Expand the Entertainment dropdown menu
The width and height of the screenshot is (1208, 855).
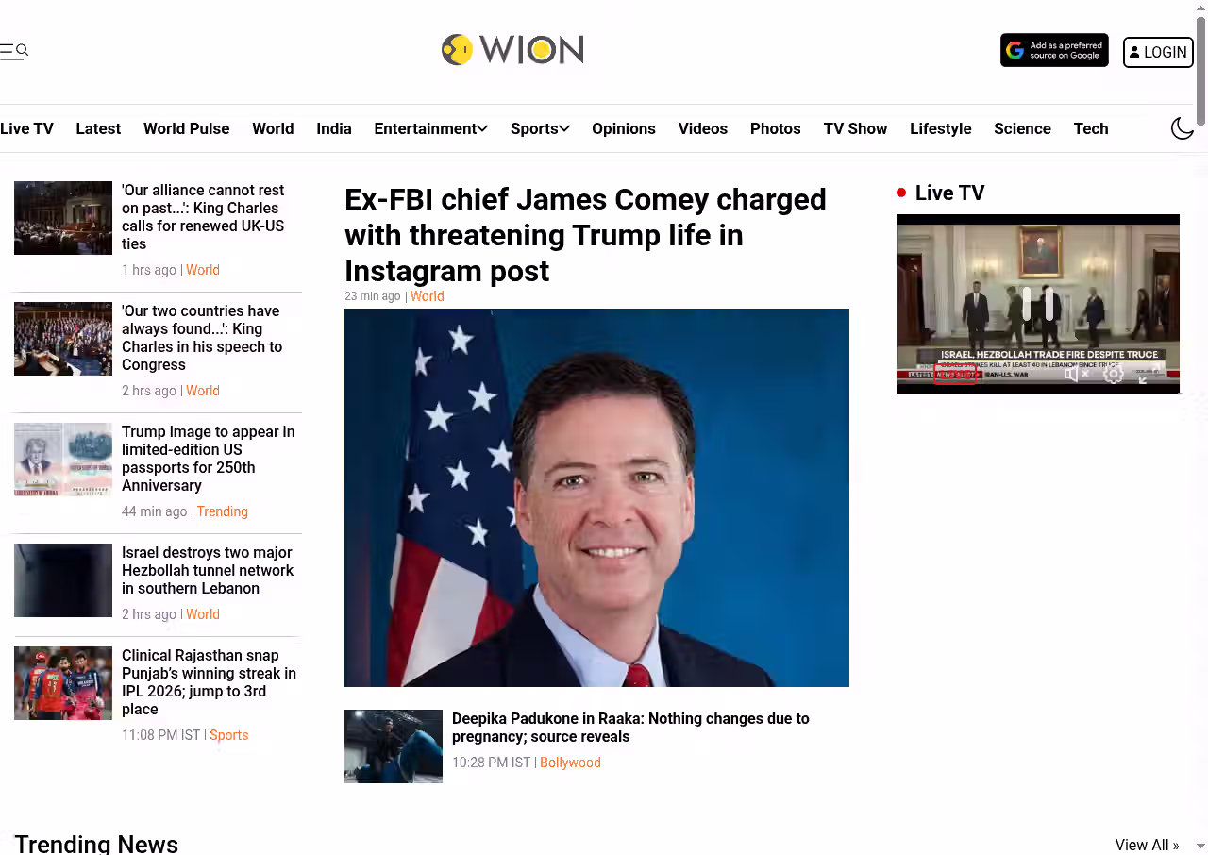430,128
